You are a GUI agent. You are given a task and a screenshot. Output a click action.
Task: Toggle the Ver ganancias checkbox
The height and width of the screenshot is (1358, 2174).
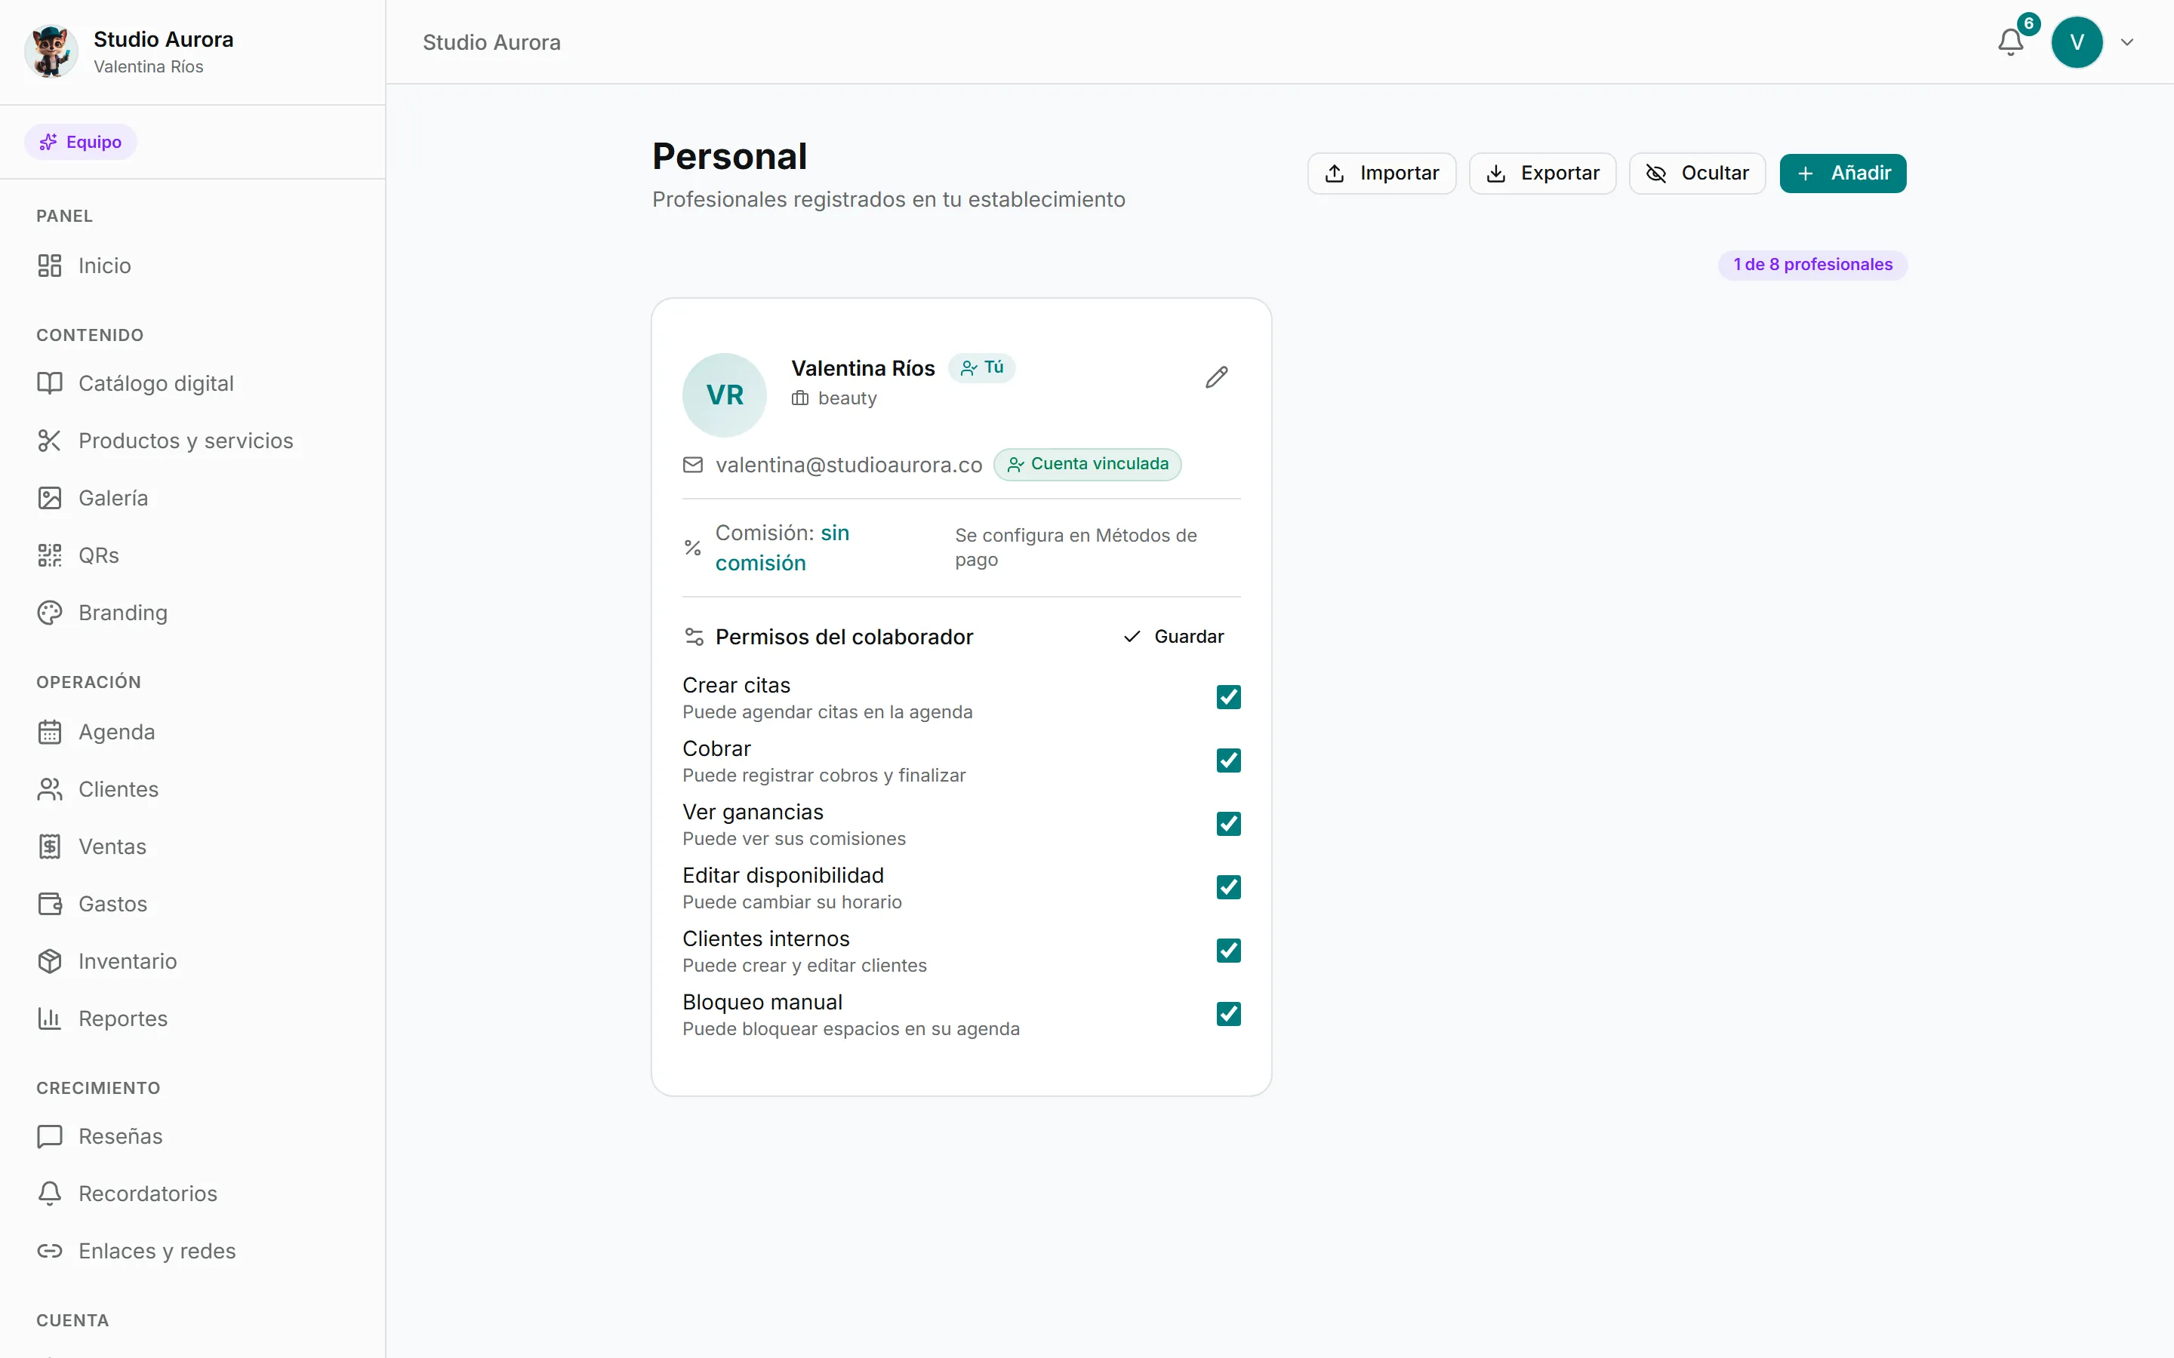1228,824
